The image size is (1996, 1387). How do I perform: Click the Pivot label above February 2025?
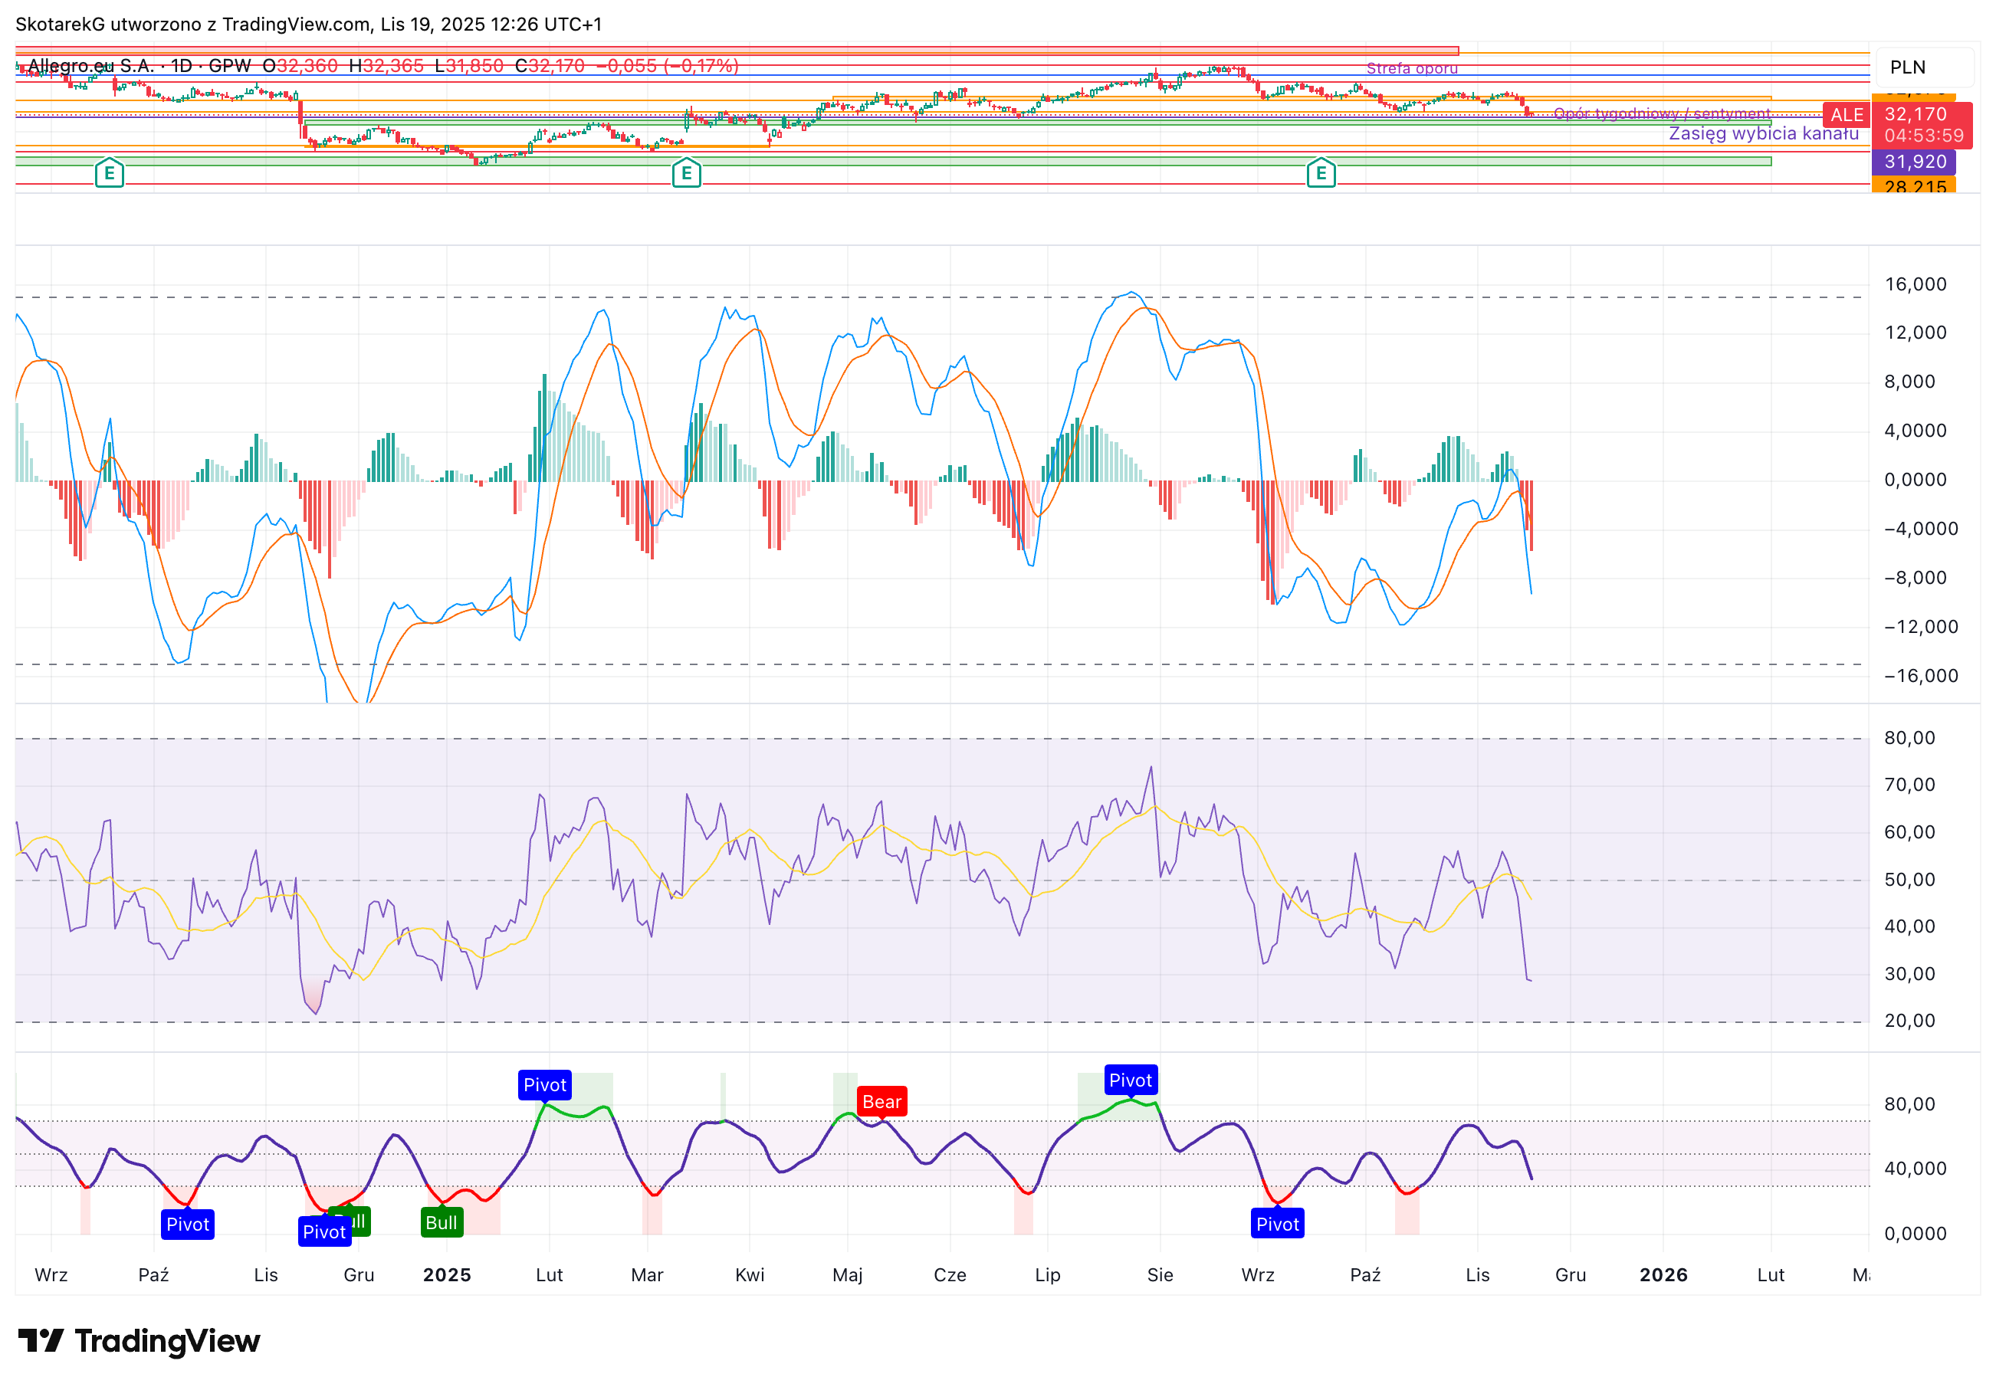pos(544,1085)
